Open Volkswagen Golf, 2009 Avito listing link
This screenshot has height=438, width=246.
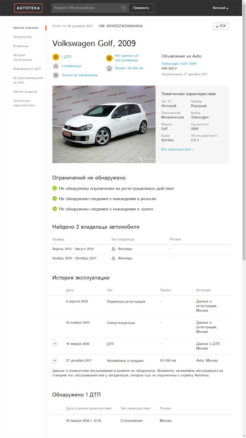(x=179, y=64)
